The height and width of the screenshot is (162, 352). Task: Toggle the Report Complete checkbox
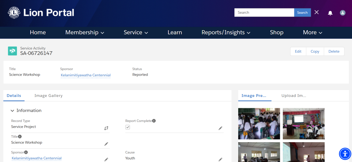pyautogui.click(x=128, y=127)
